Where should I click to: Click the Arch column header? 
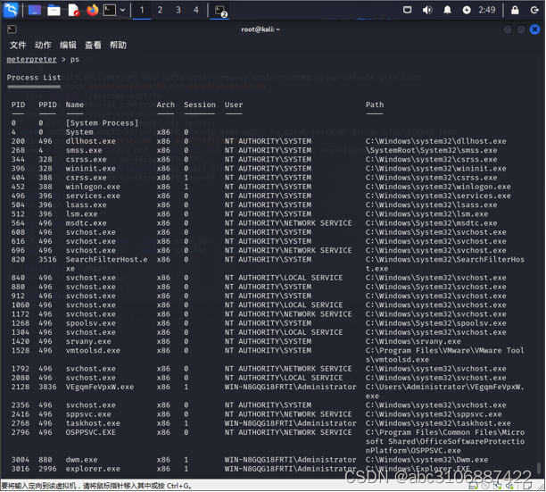[165, 104]
